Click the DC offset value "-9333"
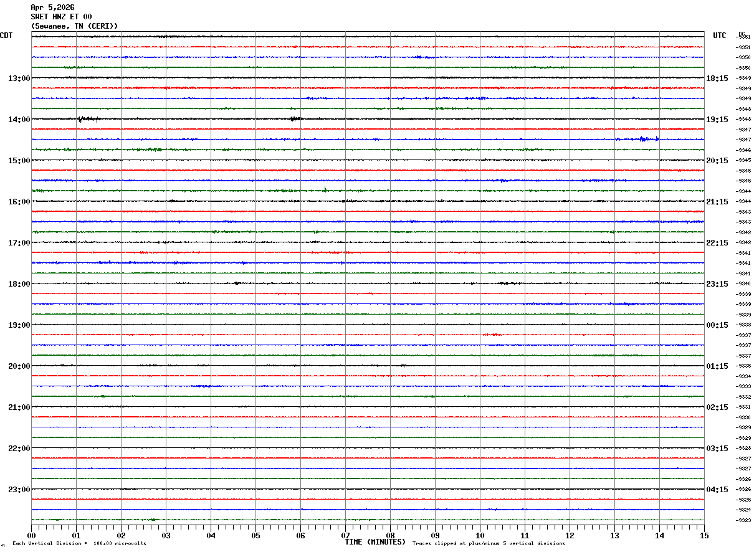The height and width of the screenshot is (552, 754). point(744,387)
